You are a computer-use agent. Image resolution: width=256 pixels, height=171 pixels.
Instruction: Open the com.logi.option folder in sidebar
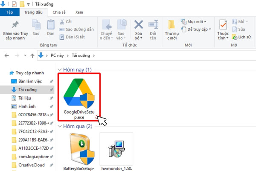click(31, 156)
